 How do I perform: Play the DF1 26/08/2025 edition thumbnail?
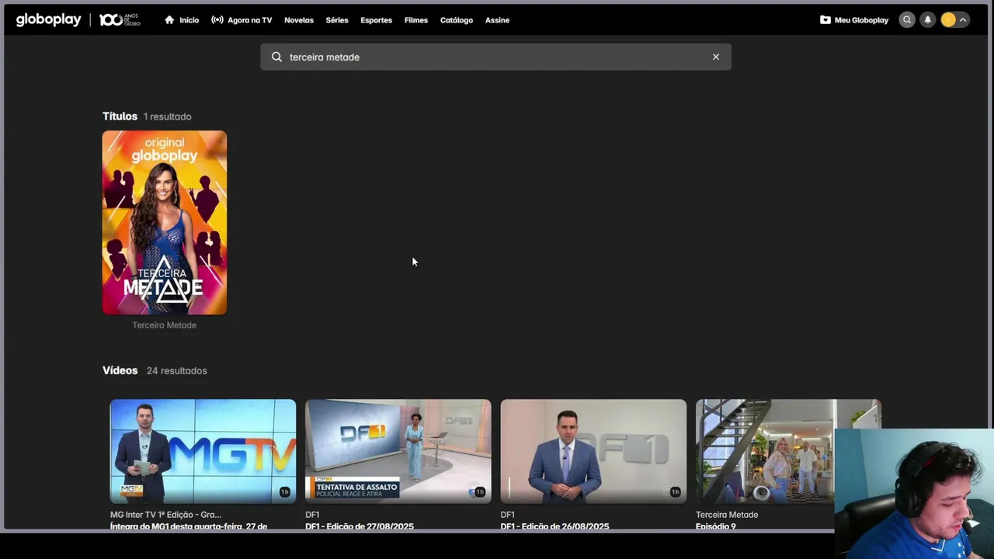(593, 451)
